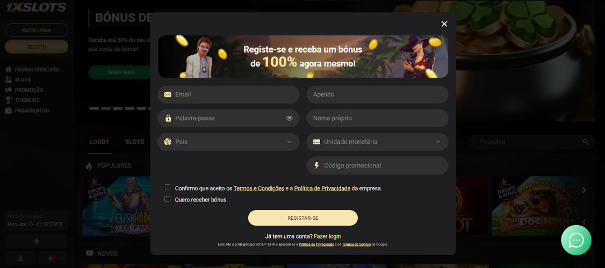The image size is (605, 268).
Task: Open the Fazer login link below the form
Action: (x=327, y=236)
